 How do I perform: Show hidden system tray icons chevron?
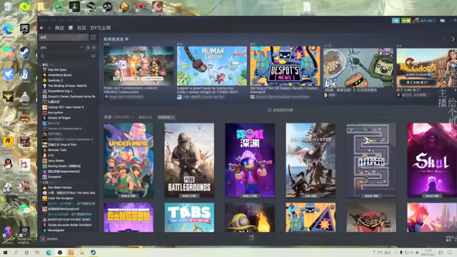tap(396, 252)
